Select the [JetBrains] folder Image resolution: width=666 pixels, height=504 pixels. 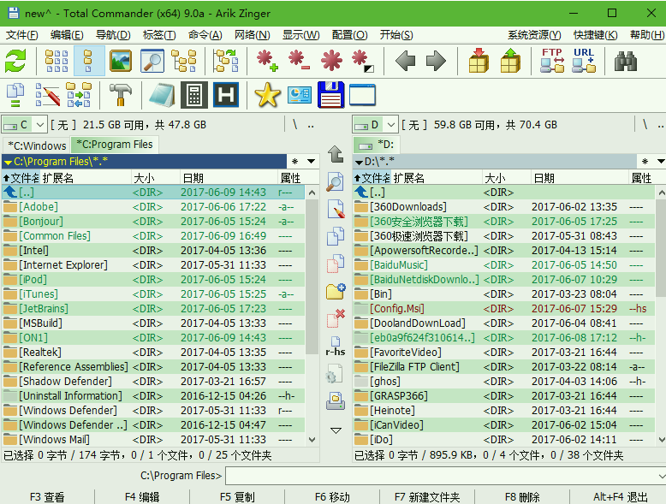coord(154,309)
